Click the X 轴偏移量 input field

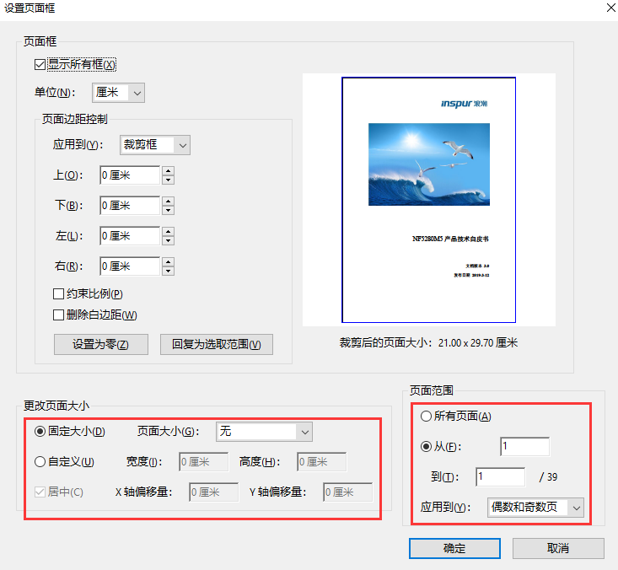click(x=213, y=492)
